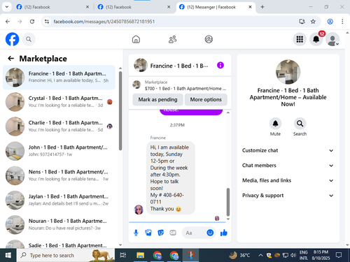
Task: Click the ENG INTL language indicator
Action: click(x=304, y=256)
